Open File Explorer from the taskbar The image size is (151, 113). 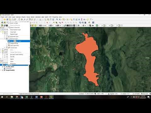12,97
